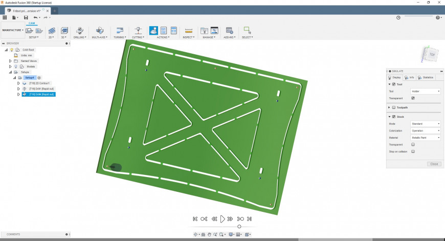Open the Material dropdown showing Metallic Paint
The height and width of the screenshot is (241, 445).
point(426,138)
